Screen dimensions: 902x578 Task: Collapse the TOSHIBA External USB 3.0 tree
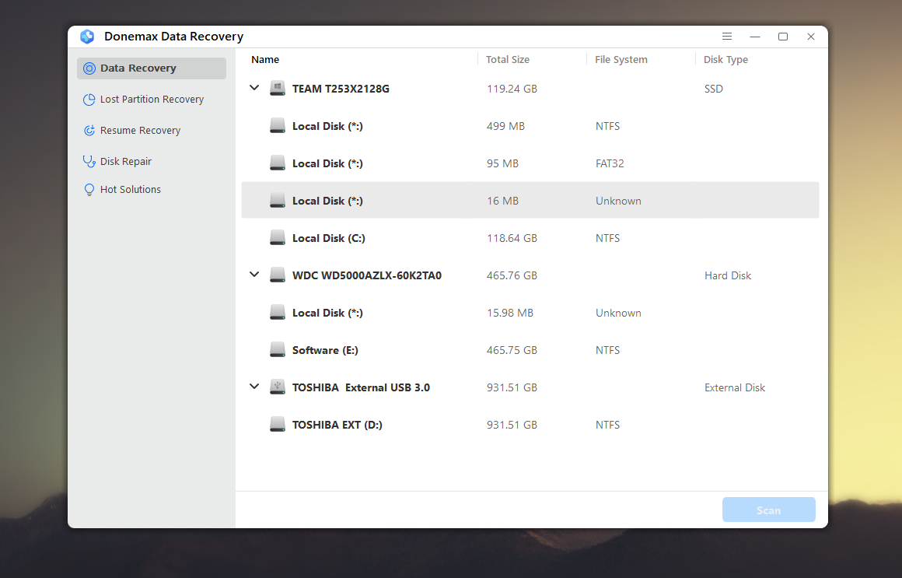tap(254, 387)
